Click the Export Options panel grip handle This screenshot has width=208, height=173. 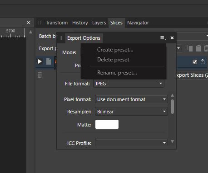tap(61, 38)
